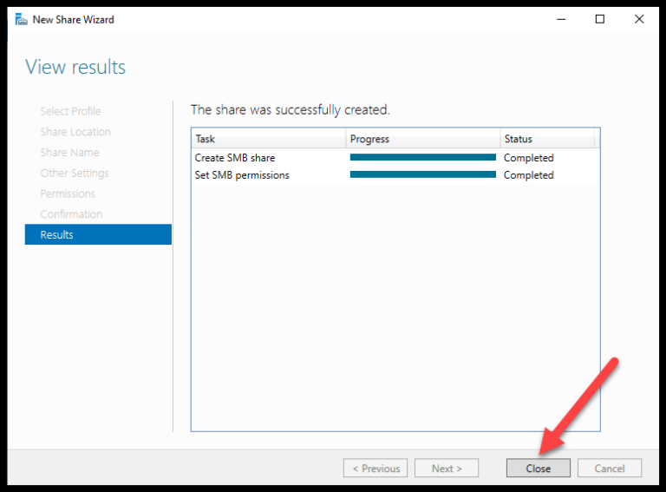The height and width of the screenshot is (492, 666).
Task: Click the Create SMB share progress bar
Action: pos(423,157)
